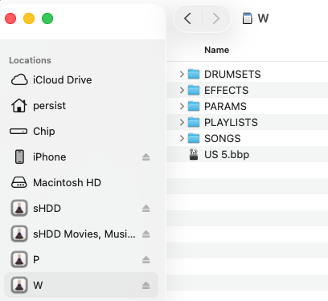Click the SONGS folder icon
The width and height of the screenshot is (328, 301).
tap(194, 138)
